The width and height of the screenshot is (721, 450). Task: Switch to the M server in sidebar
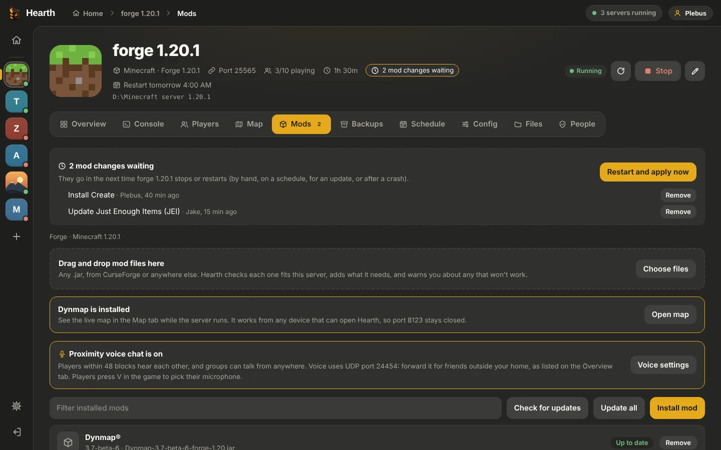click(x=17, y=209)
